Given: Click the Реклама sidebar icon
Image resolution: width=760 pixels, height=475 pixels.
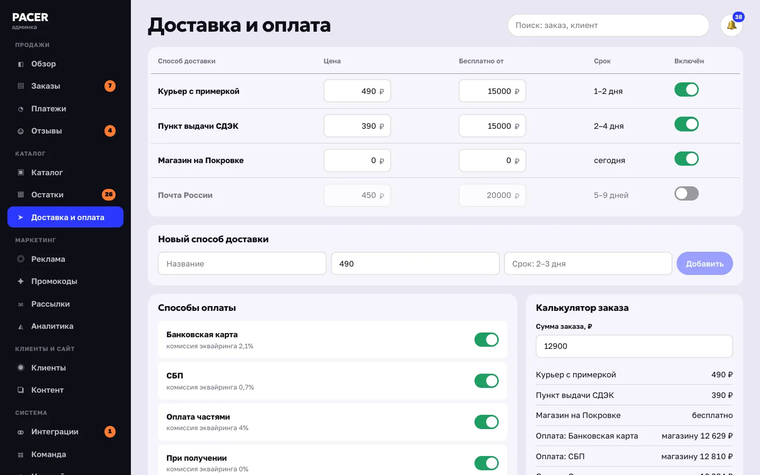Looking at the screenshot, I should click(x=21, y=259).
